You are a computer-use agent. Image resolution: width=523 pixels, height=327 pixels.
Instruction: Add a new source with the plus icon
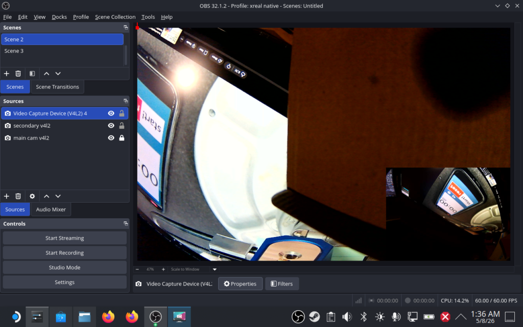[x=6, y=196]
